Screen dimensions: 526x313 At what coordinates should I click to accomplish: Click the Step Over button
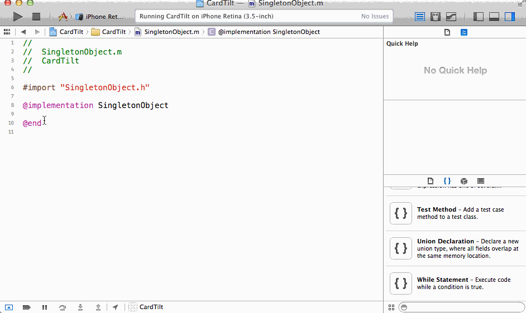[x=63, y=307]
